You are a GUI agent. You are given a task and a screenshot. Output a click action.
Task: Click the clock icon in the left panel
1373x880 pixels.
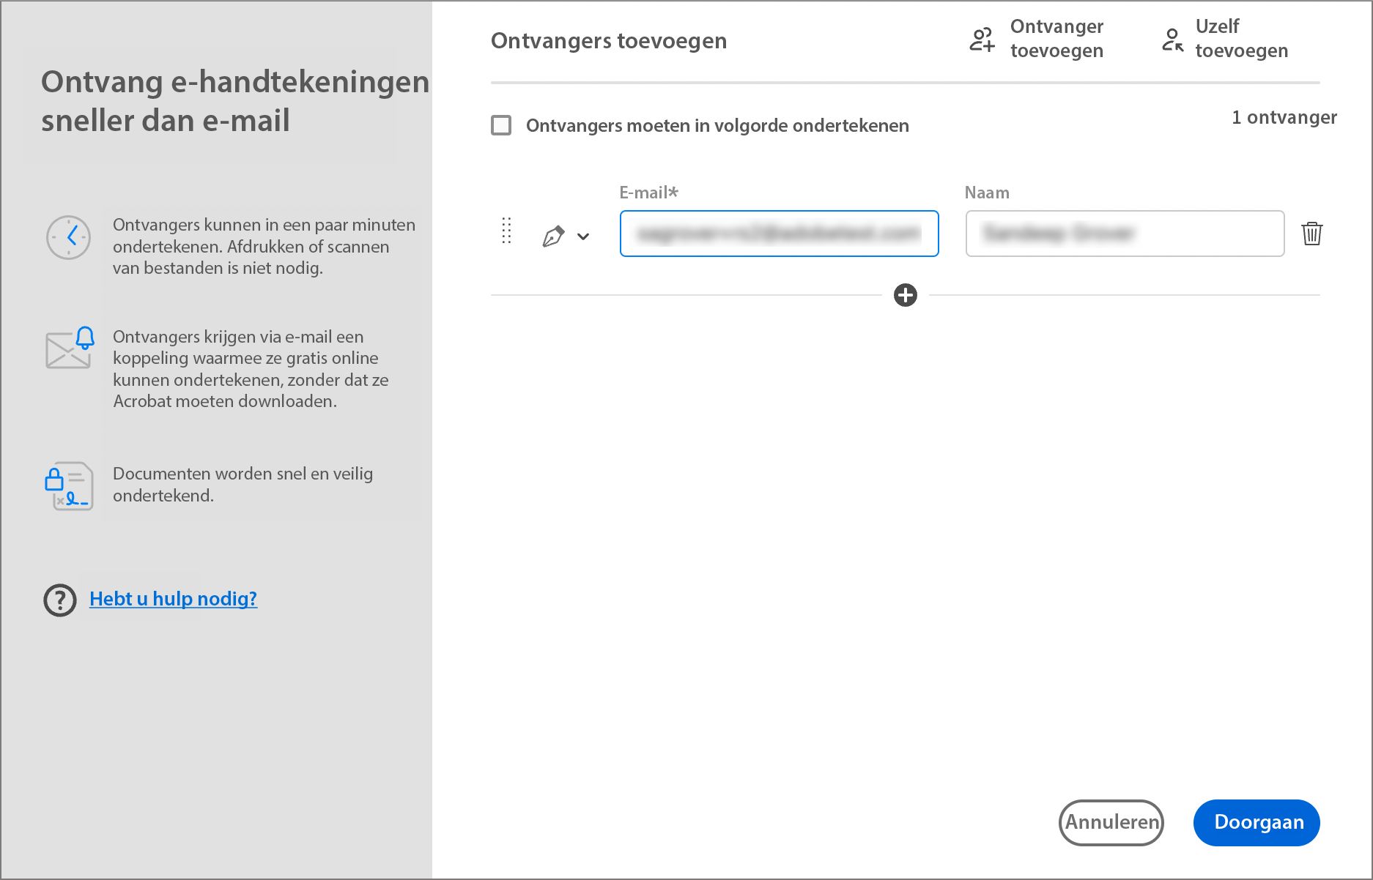pyautogui.click(x=68, y=238)
